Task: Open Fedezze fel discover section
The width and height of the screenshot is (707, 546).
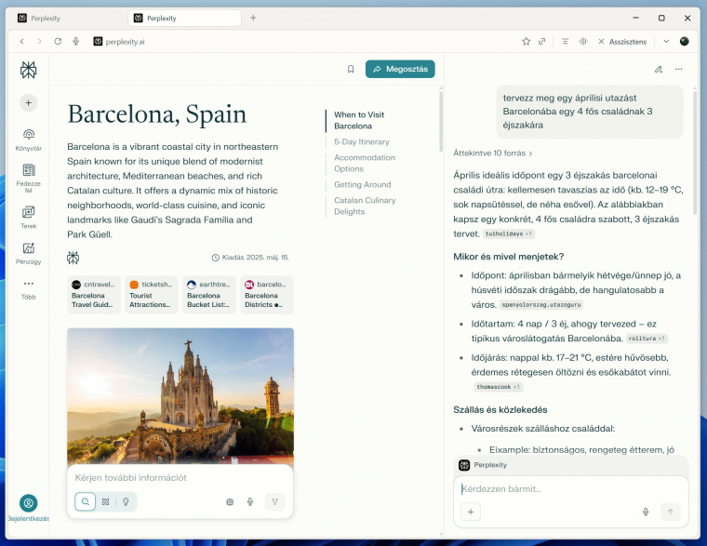Action: tap(28, 172)
